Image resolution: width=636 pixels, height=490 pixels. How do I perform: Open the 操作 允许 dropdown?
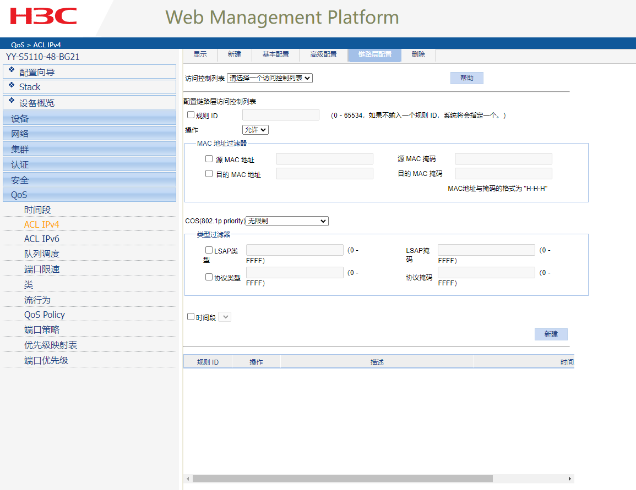click(256, 130)
